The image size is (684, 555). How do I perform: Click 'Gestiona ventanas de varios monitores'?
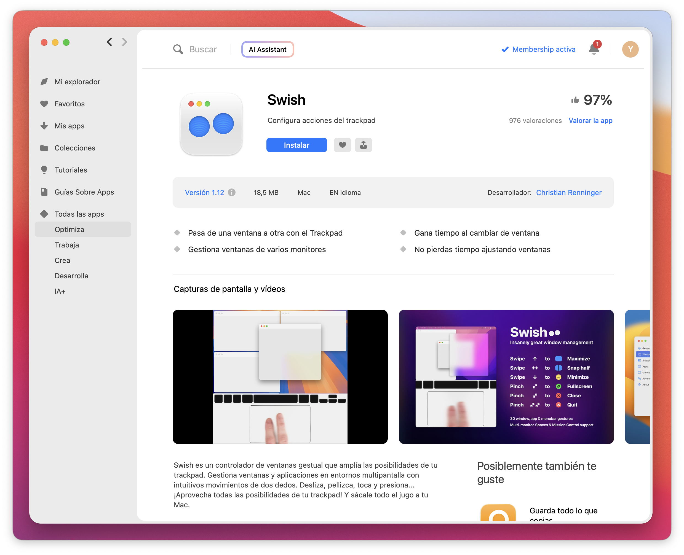pyautogui.click(x=256, y=249)
